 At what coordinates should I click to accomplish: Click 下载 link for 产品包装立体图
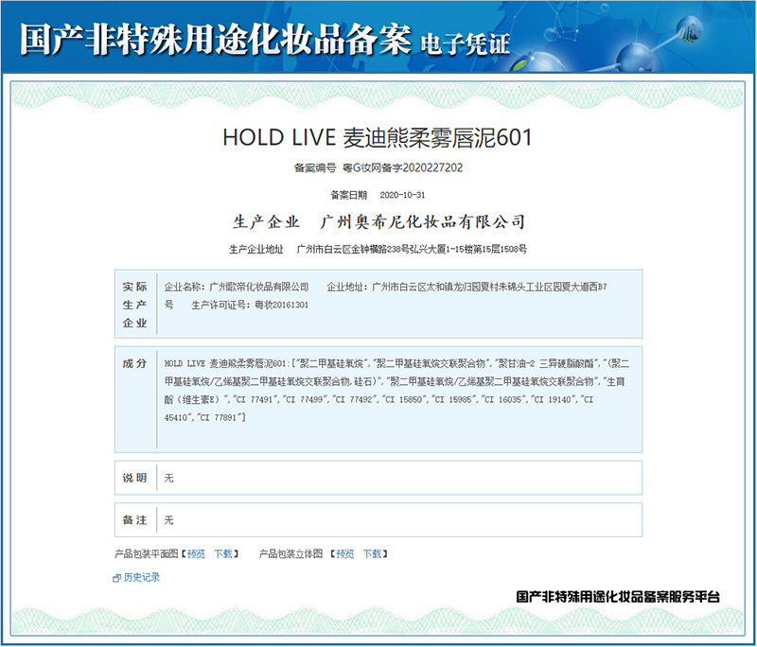point(372,554)
